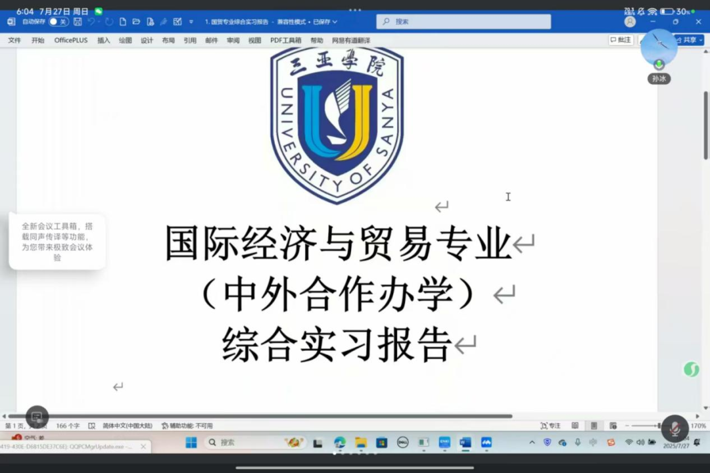Screen dimensions: 710x473
Task: Open the 文件 (File) menu
Action: click(x=14, y=40)
